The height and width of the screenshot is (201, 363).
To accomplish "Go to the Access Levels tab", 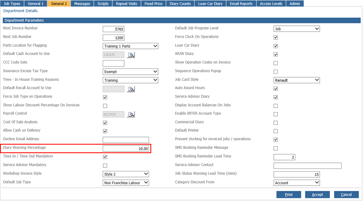I will point(271,4).
